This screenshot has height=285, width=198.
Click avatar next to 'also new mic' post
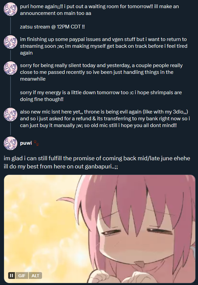(x=11, y=115)
